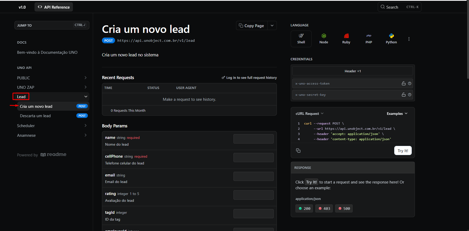Click the 'Avaliação do lead' description

pos(119,200)
